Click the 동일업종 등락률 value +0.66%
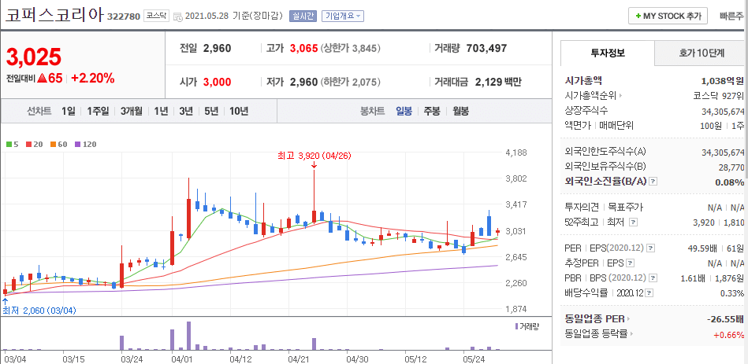Viewport: 748px width, 364px height. (728, 334)
